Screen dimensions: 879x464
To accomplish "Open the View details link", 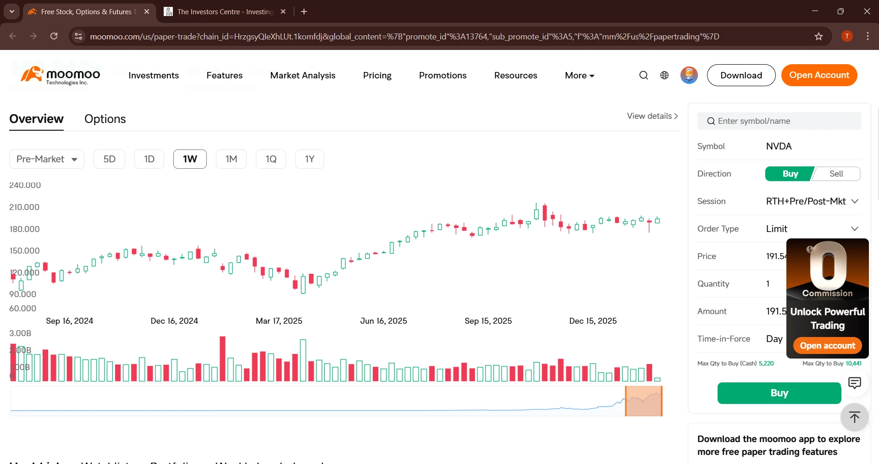I will pyautogui.click(x=652, y=116).
